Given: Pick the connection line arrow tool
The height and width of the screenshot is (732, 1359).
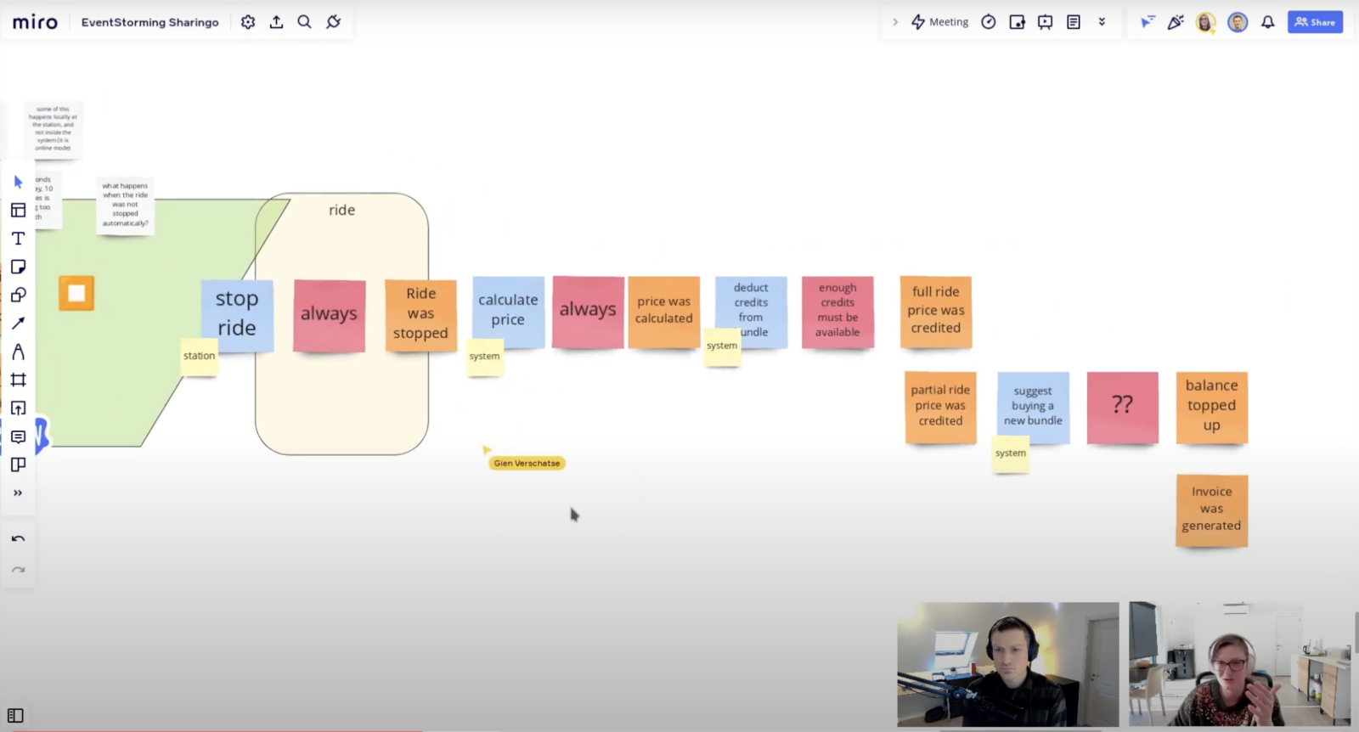Looking at the screenshot, I should (18, 324).
